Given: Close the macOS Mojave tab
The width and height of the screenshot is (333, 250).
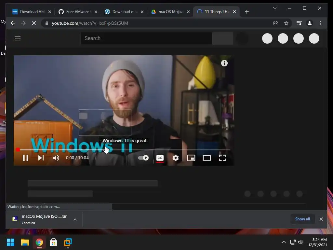Looking at the screenshot, I should [x=188, y=12].
